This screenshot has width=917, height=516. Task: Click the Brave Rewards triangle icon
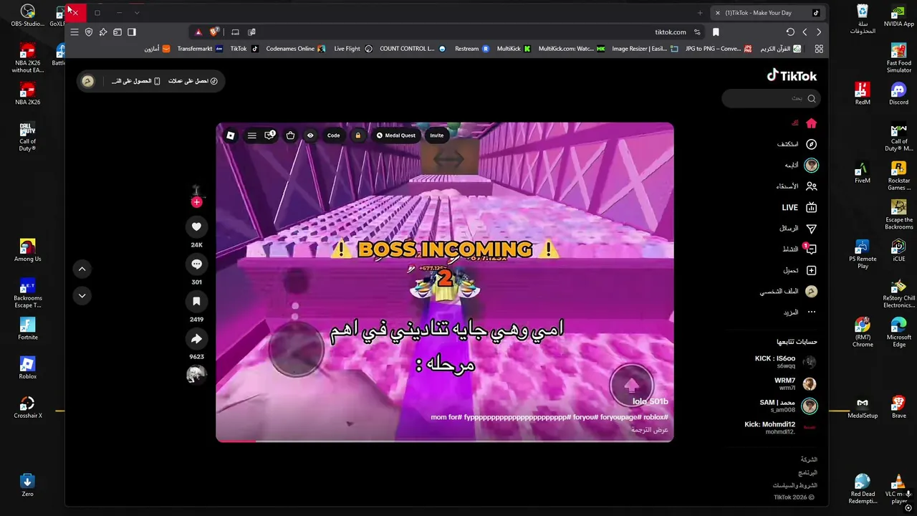(x=198, y=32)
